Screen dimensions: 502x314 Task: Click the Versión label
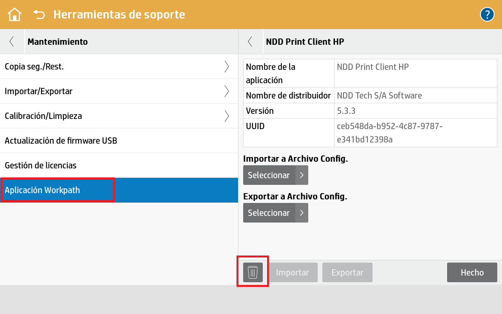click(x=260, y=111)
